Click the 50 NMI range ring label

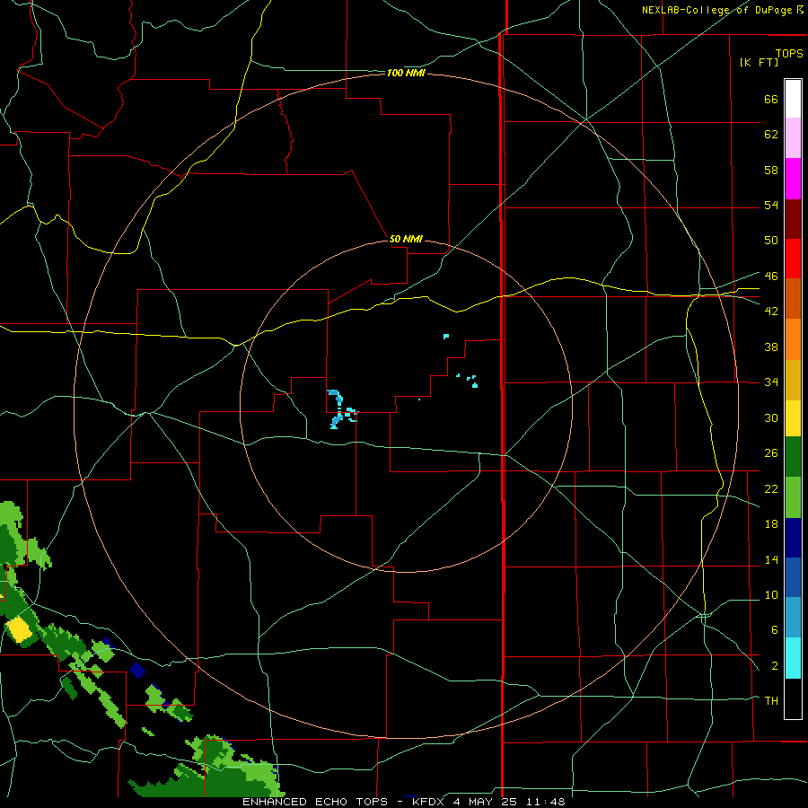pyautogui.click(x=406, y=239)
